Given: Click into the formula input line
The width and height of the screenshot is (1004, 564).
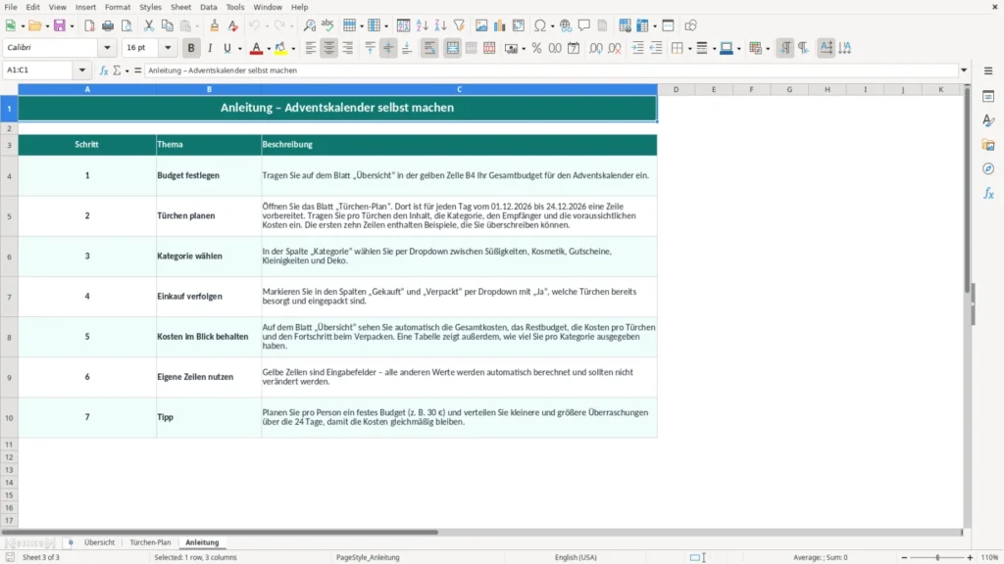Looking at the screenshot, I should (551, 70).
